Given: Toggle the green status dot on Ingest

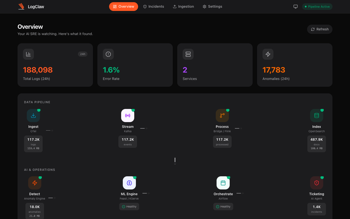Looking at the screenshot, I should click(x=39, y=110).
